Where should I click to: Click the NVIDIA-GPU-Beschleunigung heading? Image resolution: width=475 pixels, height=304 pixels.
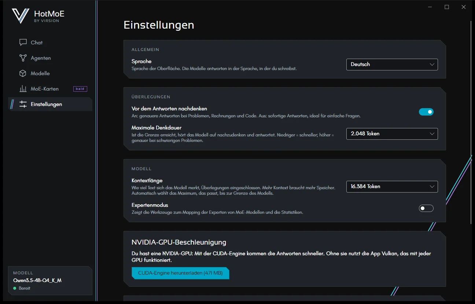click(179, 242)
